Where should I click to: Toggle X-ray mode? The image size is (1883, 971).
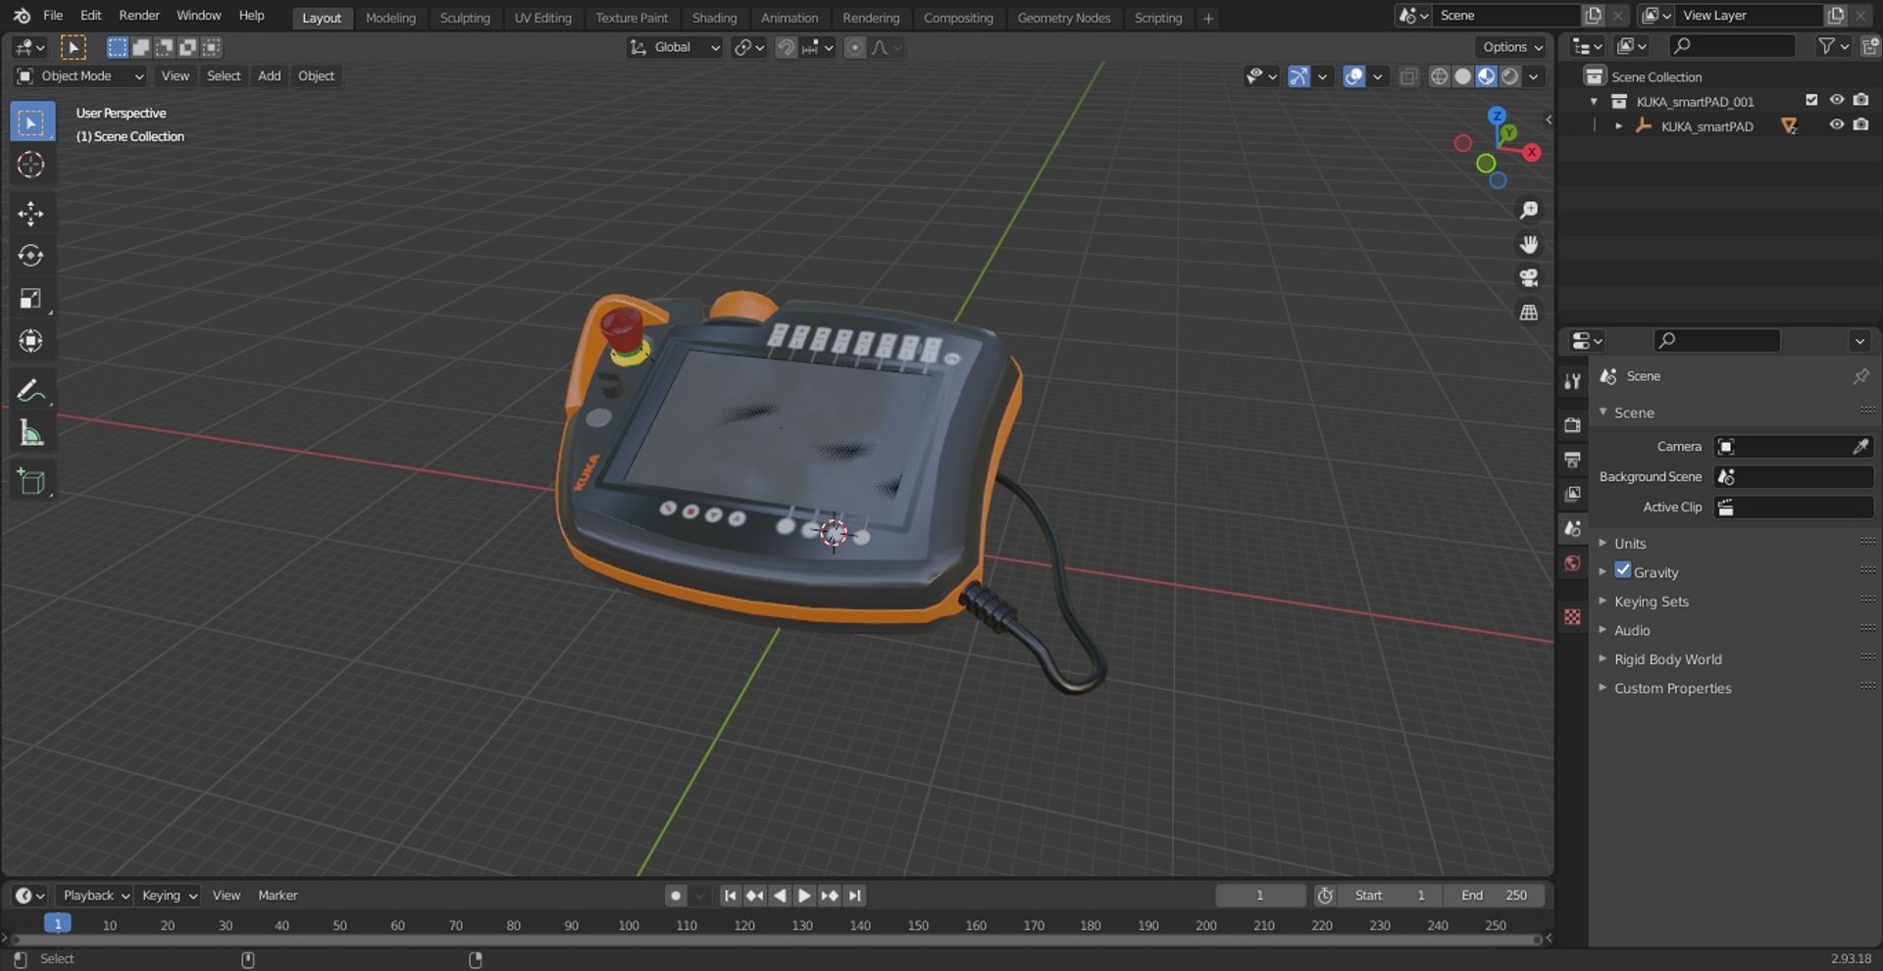(1408, 76)
